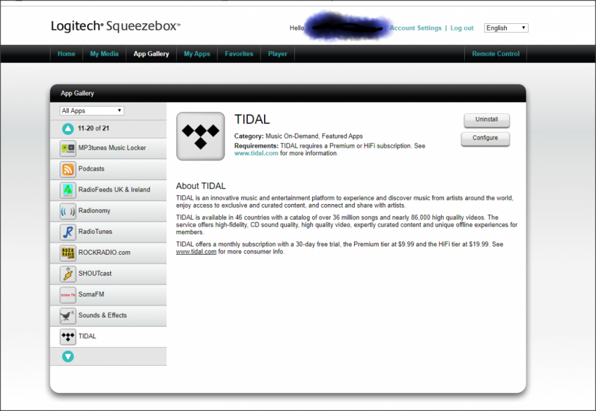Click the Sounds & Effects bird icon

pos(68,316)
